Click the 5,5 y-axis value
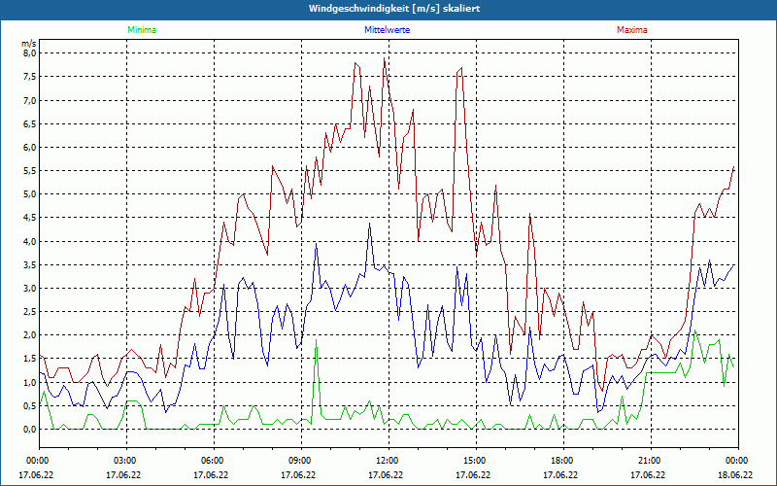 (x=29, y=171)
